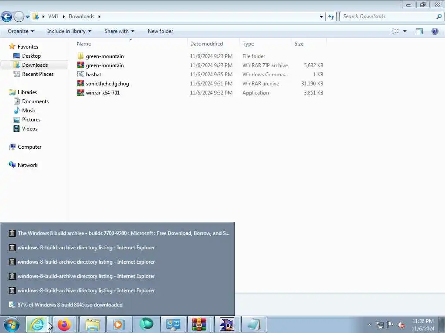Open the Help button
The width and height of the screenshot is (445, 333).
435,31
